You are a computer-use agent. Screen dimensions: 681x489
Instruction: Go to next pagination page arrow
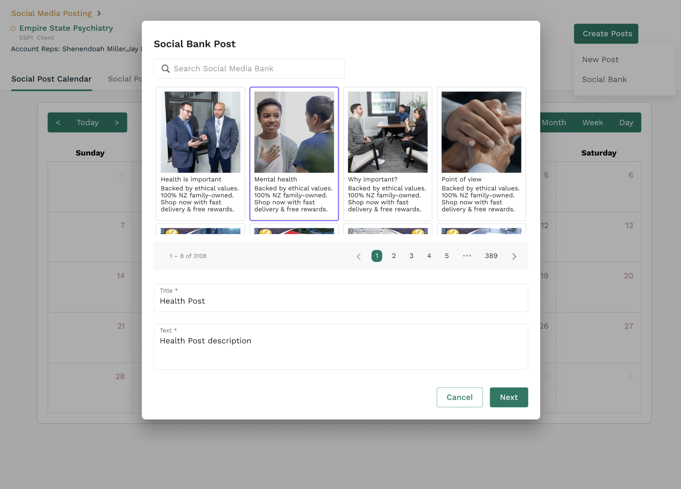pyautogui.click(x=514, y=256)
